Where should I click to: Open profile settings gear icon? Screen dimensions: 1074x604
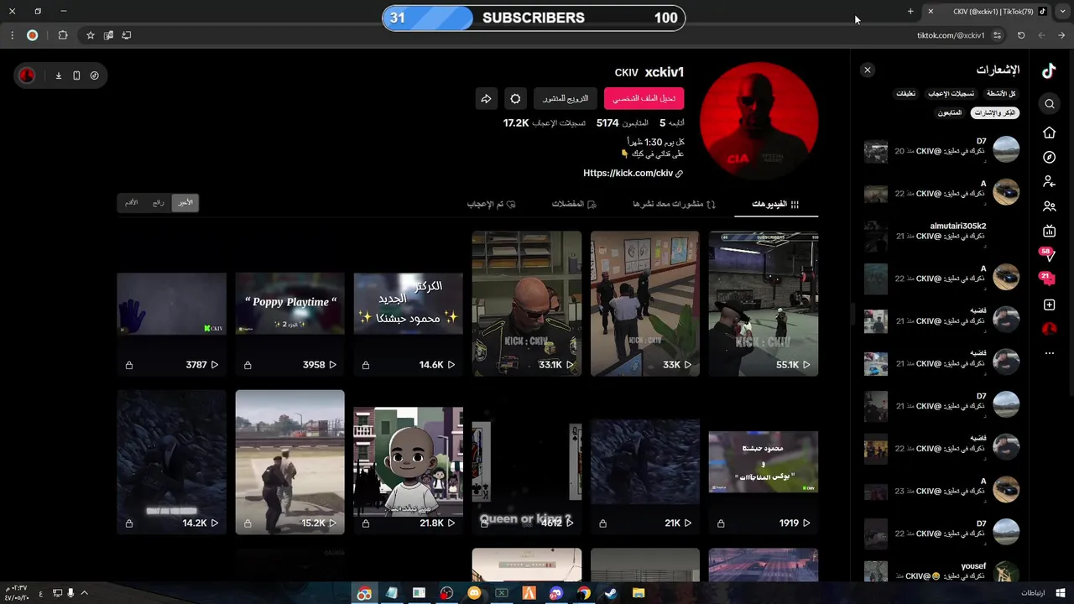[515, 99]
